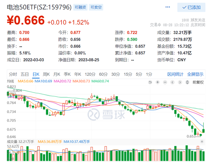Image resolution: width=210 pixels, height=162 pixels.
Task: Click the +0.010 +1.52% change text
Action: point(68,22)
